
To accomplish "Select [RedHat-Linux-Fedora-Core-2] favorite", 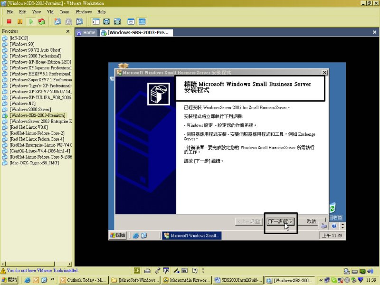I will pos(37,133).
